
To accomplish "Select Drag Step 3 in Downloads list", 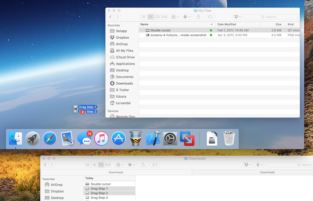I will tap(110, 197).
